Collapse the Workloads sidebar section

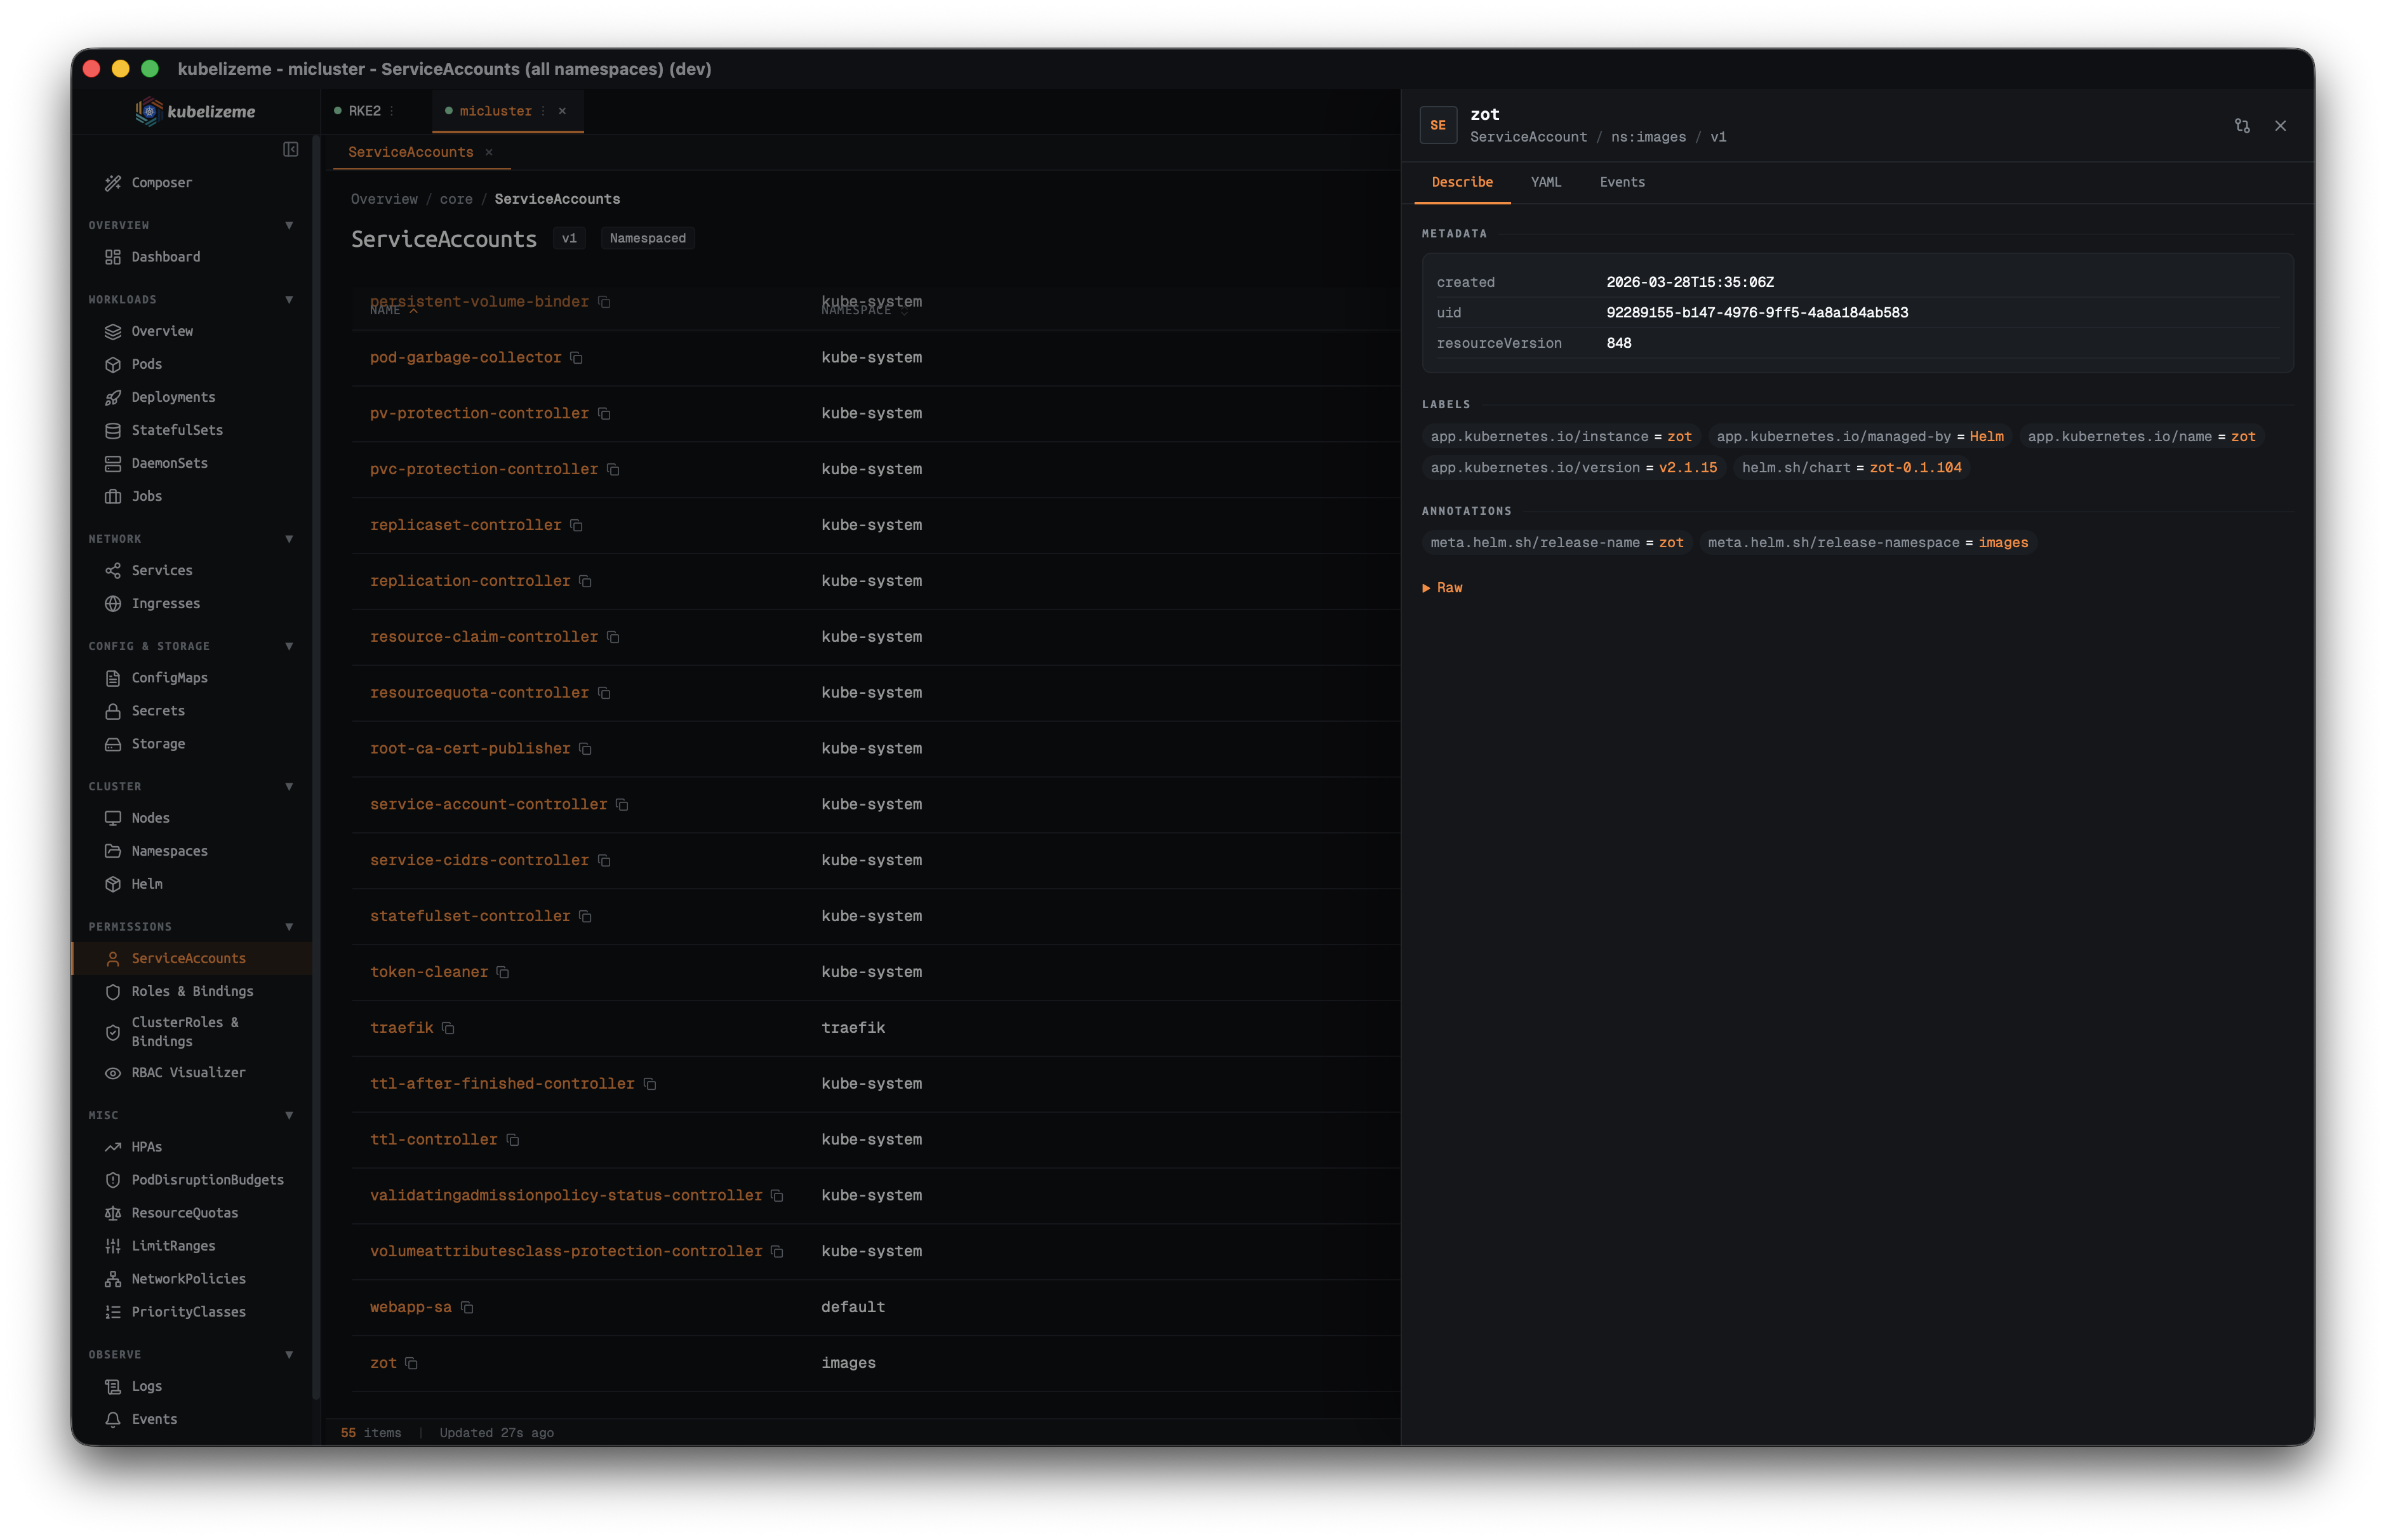coord(289,299)
